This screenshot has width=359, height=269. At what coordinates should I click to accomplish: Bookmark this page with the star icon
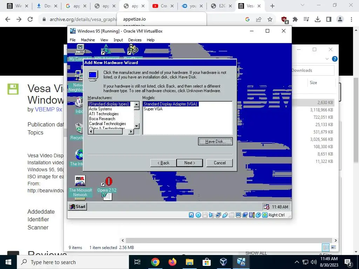pyautogui.click(x=270, y=20)
